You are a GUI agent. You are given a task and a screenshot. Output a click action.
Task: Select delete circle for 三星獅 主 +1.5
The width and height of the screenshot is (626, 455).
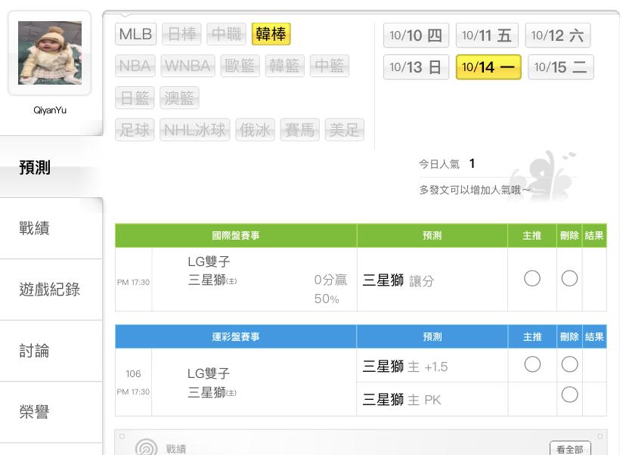(569, 365)
